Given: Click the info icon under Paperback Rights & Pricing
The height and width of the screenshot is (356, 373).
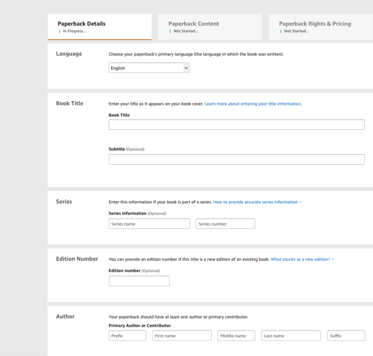Looking at the screenshot, I should click(280, 31).
